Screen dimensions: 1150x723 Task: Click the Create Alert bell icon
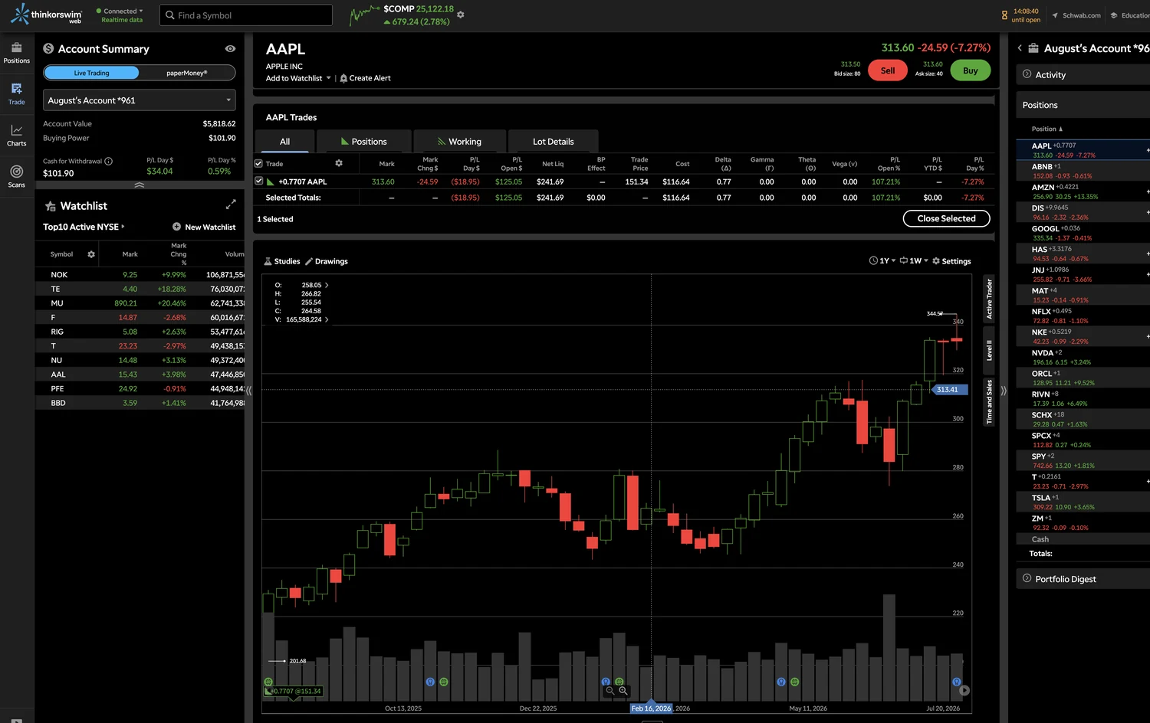pyautogui.click(x=343, y=78)
